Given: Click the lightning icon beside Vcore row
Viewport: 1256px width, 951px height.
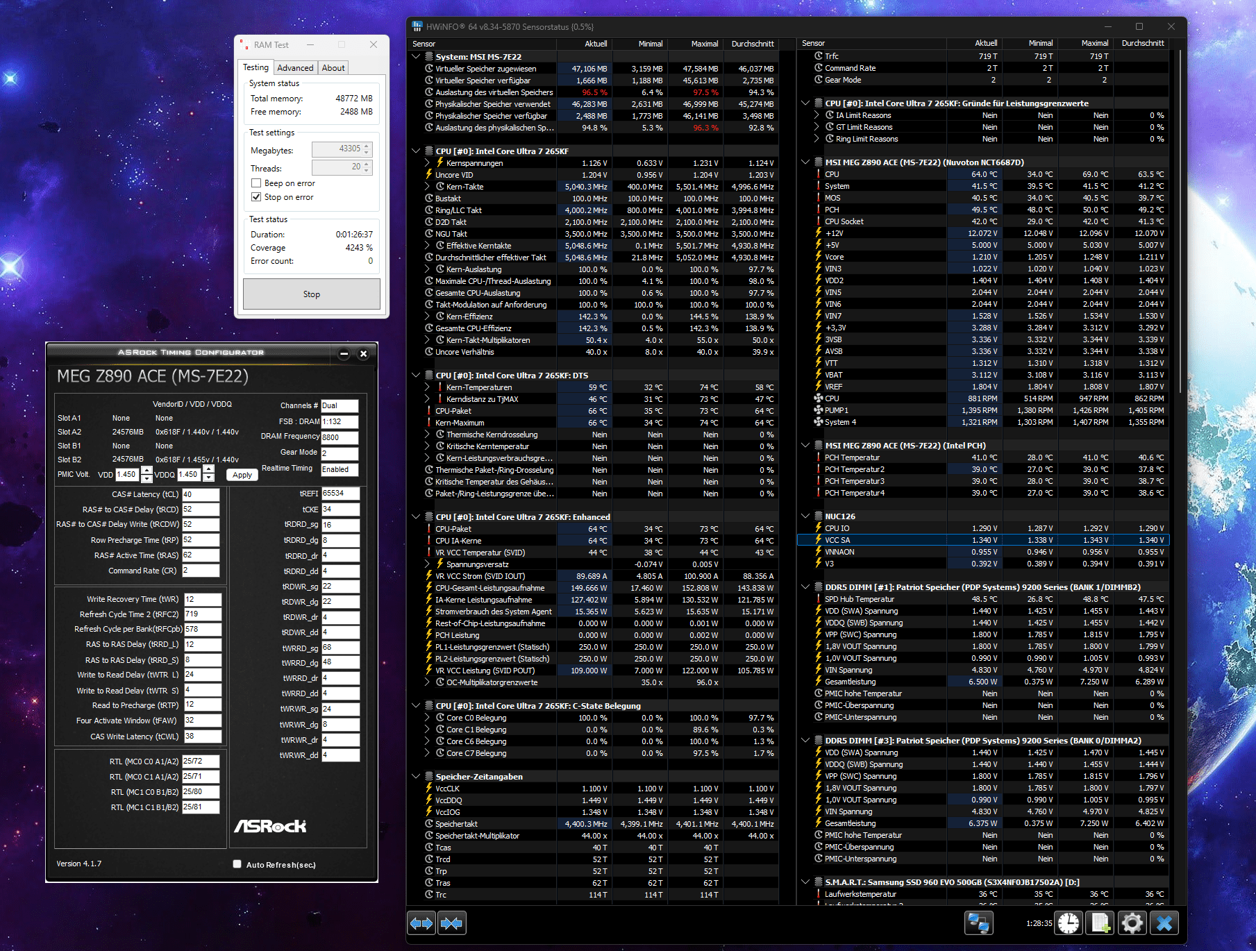Looking at the screenshot, I should click(x=818, y=257).
